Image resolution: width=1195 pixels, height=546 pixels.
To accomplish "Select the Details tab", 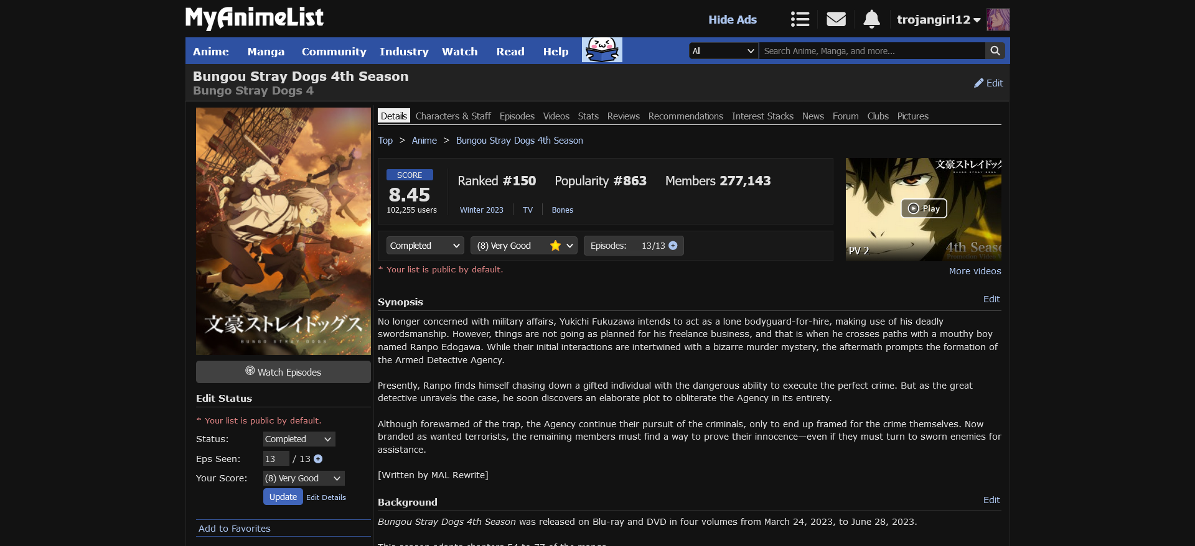I will click(394, 116).
